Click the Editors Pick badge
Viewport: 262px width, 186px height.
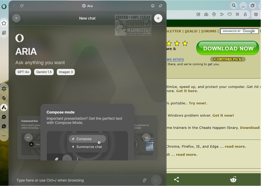point(228,59)
